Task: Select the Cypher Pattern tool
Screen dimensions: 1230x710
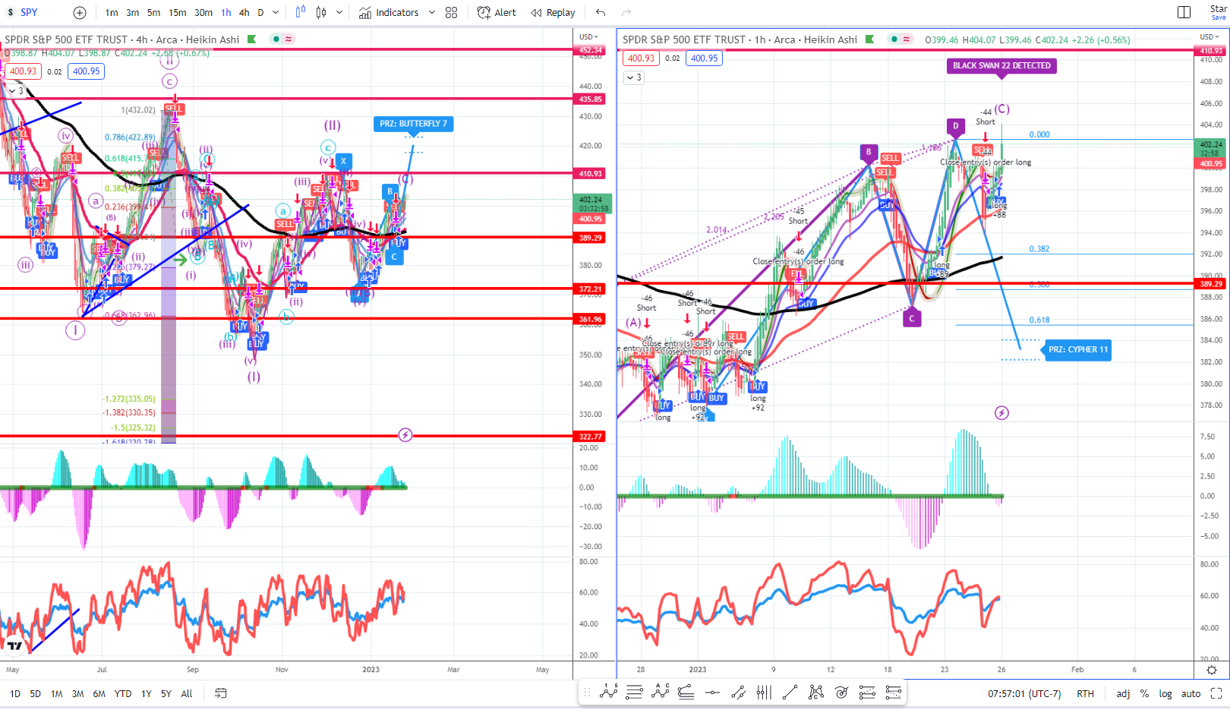Action: tap(815, 693)
